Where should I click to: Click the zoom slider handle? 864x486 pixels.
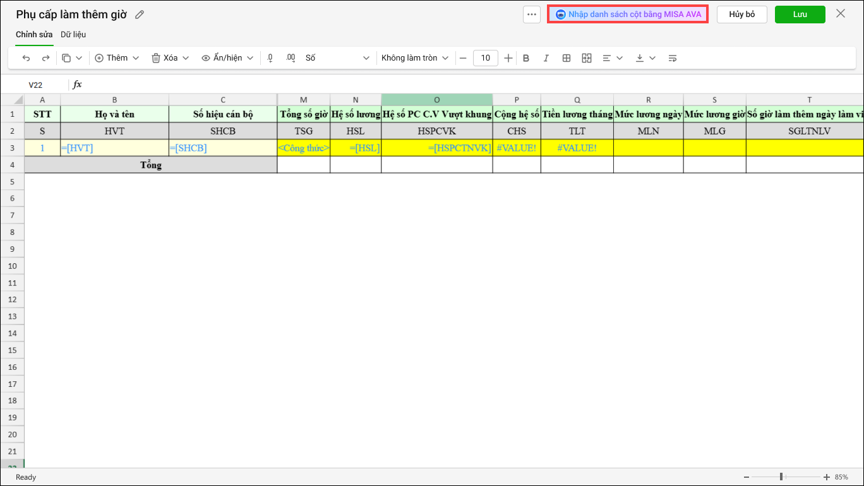point(781,477)
